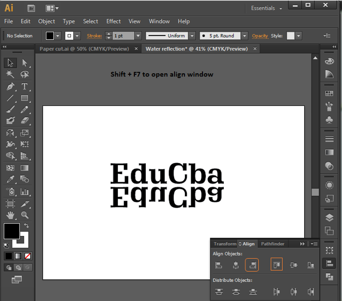Select the Perspective Grid tool
Viewport: 342px width, 301px height.
click(25, 155)
